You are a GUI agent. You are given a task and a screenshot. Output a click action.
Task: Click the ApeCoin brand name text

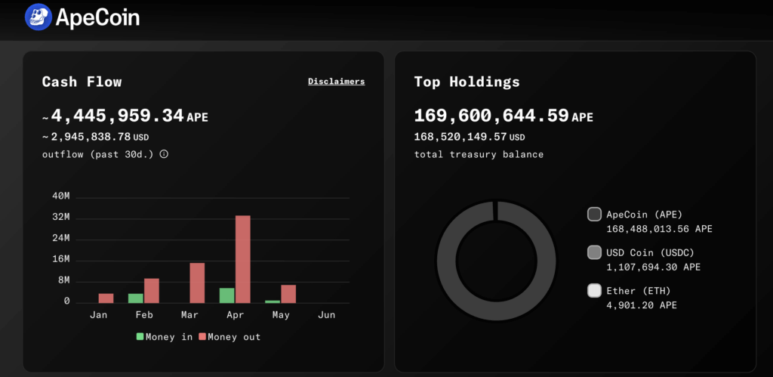[97, 17]
